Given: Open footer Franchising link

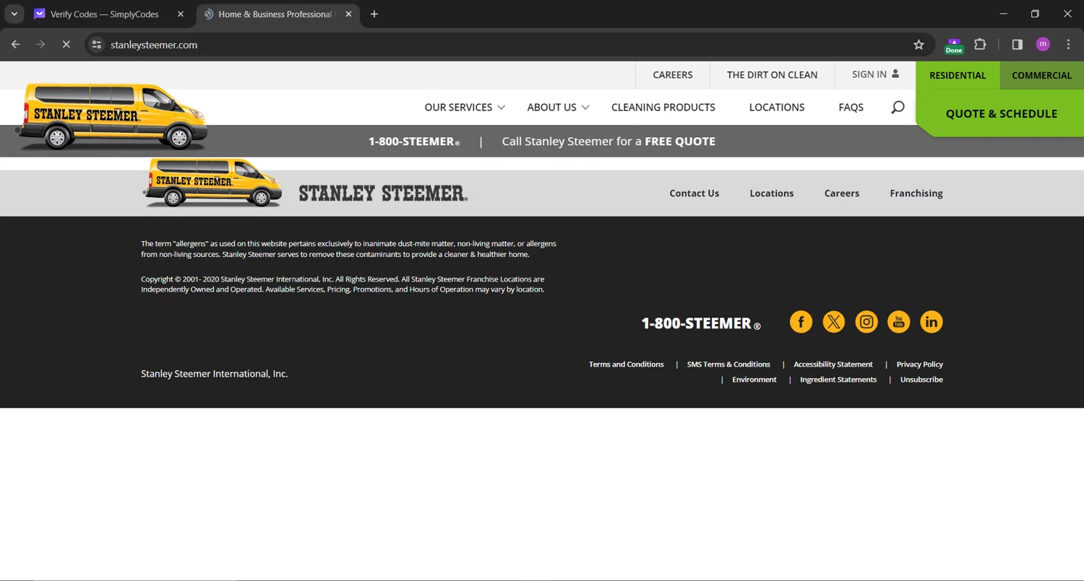Looking at the screenshot, I should [916, 193].
